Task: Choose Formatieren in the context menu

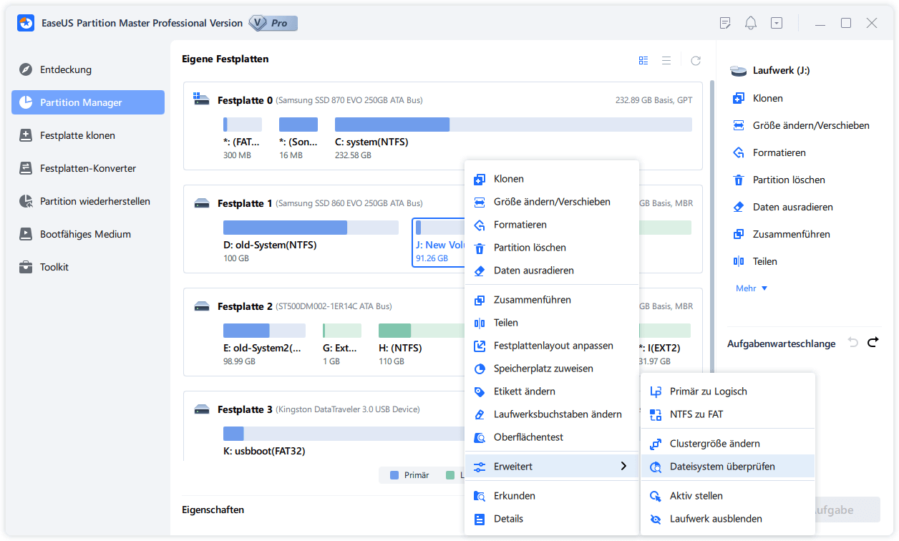Action: (552, 225)
